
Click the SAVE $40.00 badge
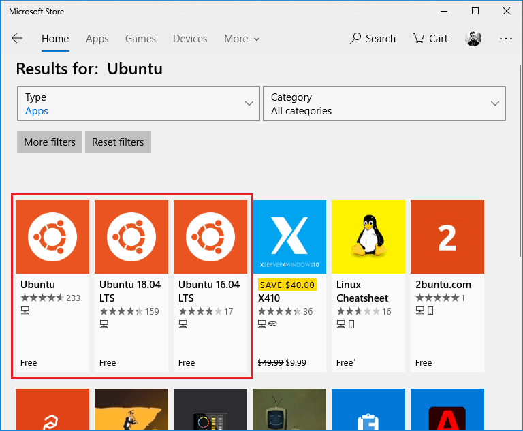point(287,285)
